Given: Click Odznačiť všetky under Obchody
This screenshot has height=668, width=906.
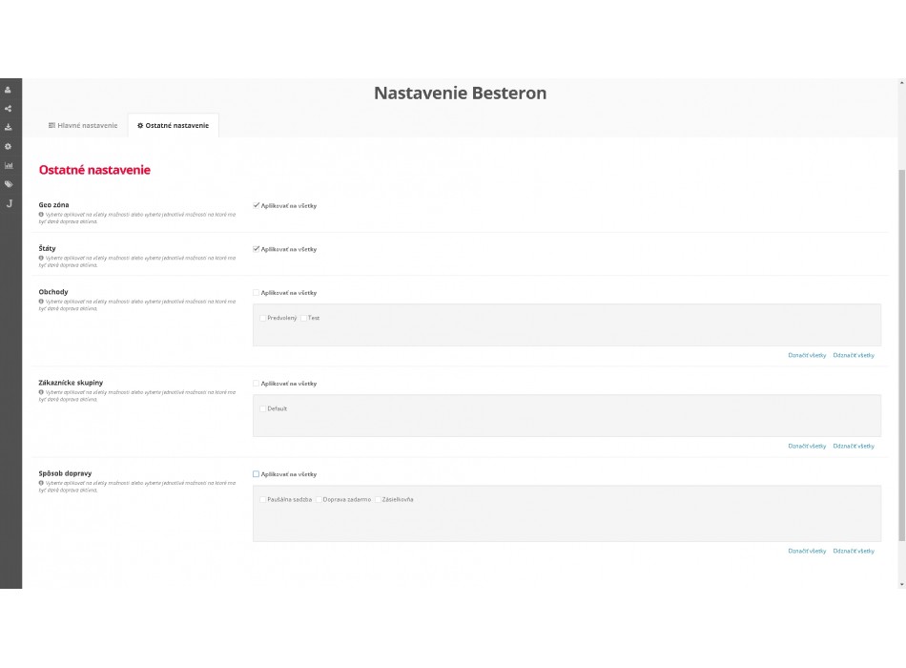Looking at the screenshot, I should (x=854, y=355).
